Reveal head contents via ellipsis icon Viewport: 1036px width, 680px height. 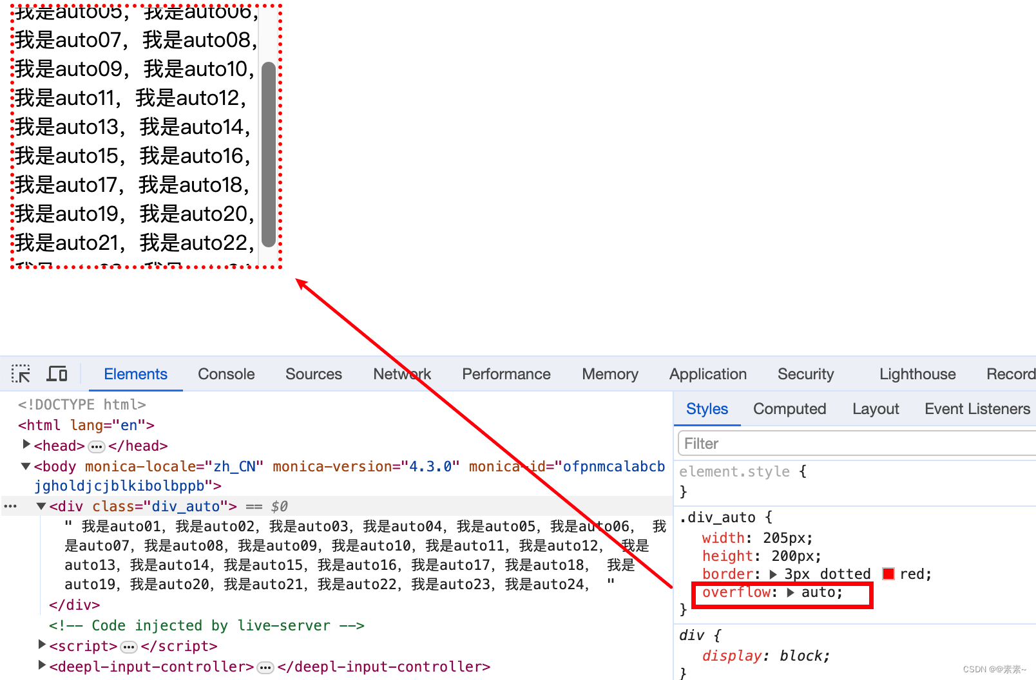[x=96, y=446]
